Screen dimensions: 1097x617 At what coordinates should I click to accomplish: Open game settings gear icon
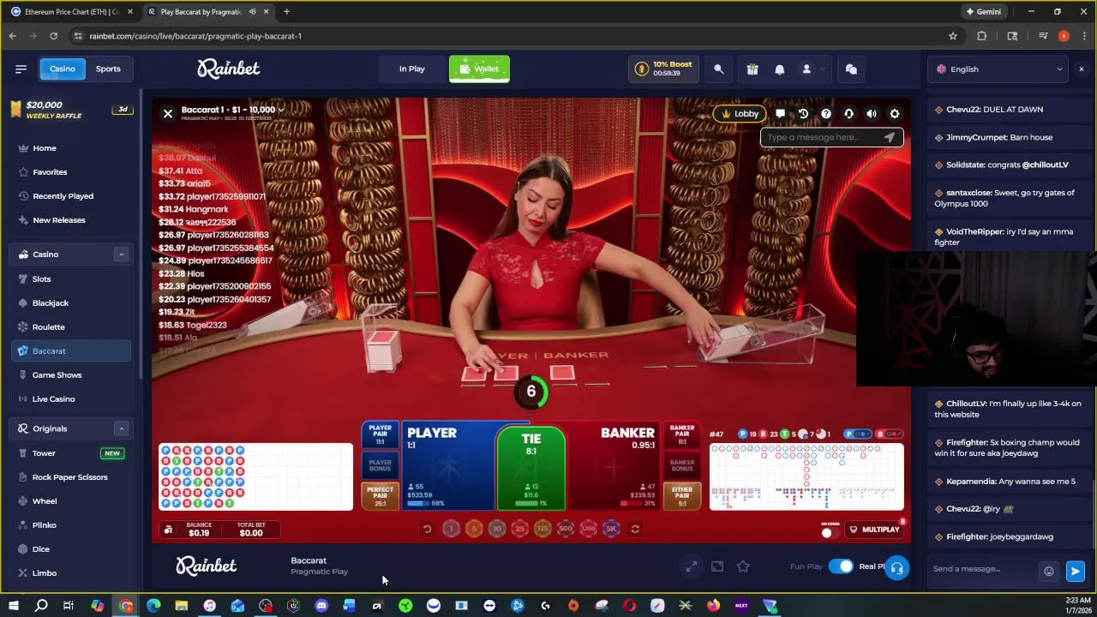(x=895, y=113)
